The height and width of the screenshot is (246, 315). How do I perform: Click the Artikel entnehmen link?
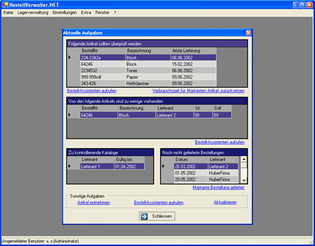(x=94, y=203)
